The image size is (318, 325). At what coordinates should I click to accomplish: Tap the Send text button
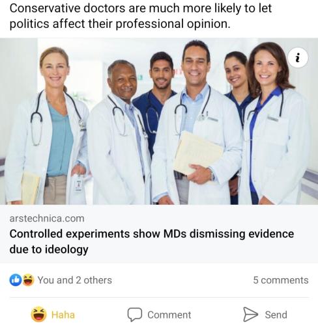tap(276, 315)
